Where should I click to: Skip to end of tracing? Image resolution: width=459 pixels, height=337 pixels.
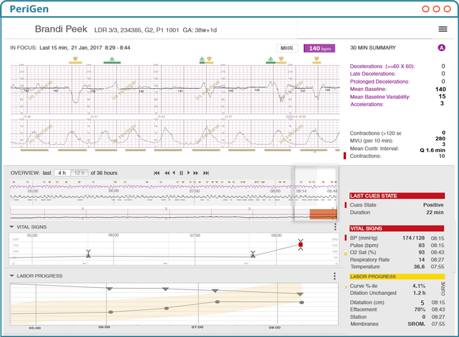(x=206, y=173)
